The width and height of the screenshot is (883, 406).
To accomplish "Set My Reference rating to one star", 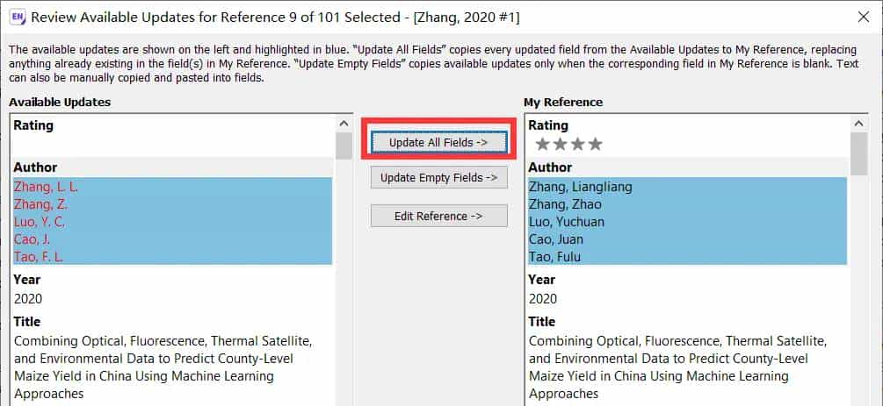I will coord(543,144).
